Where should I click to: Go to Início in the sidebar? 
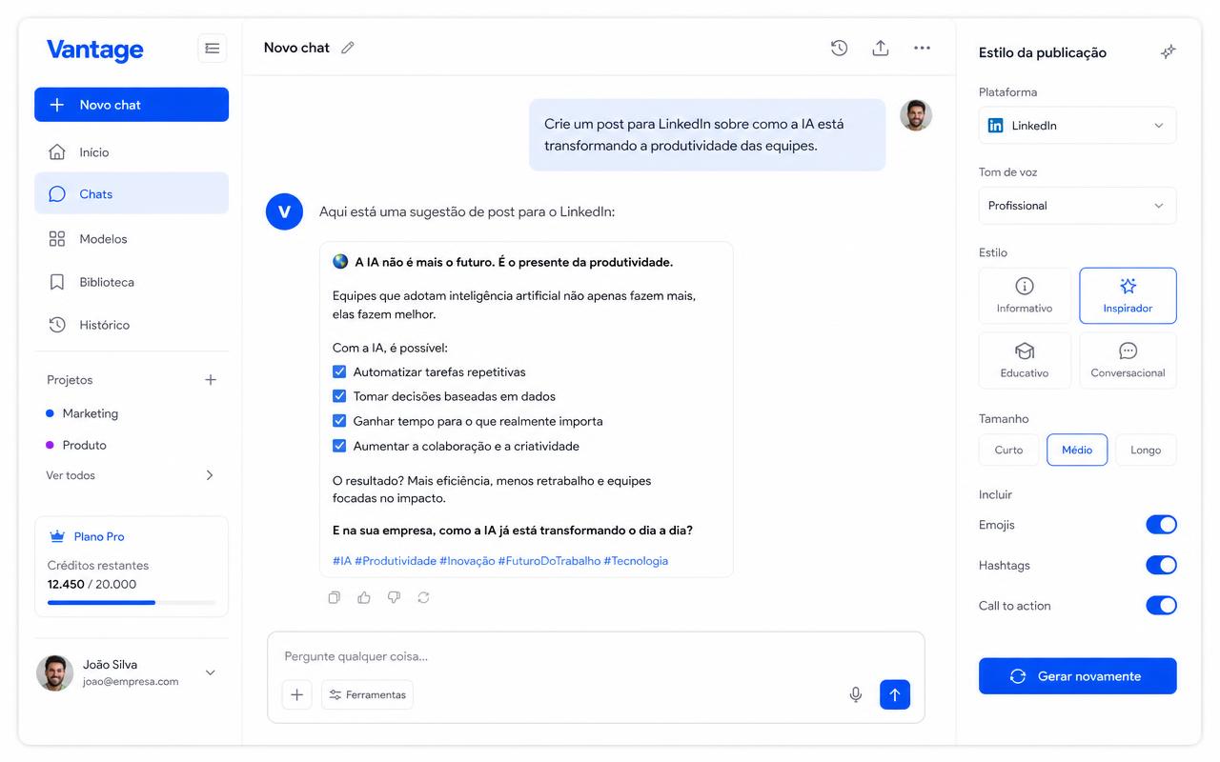tap(132, 152)
